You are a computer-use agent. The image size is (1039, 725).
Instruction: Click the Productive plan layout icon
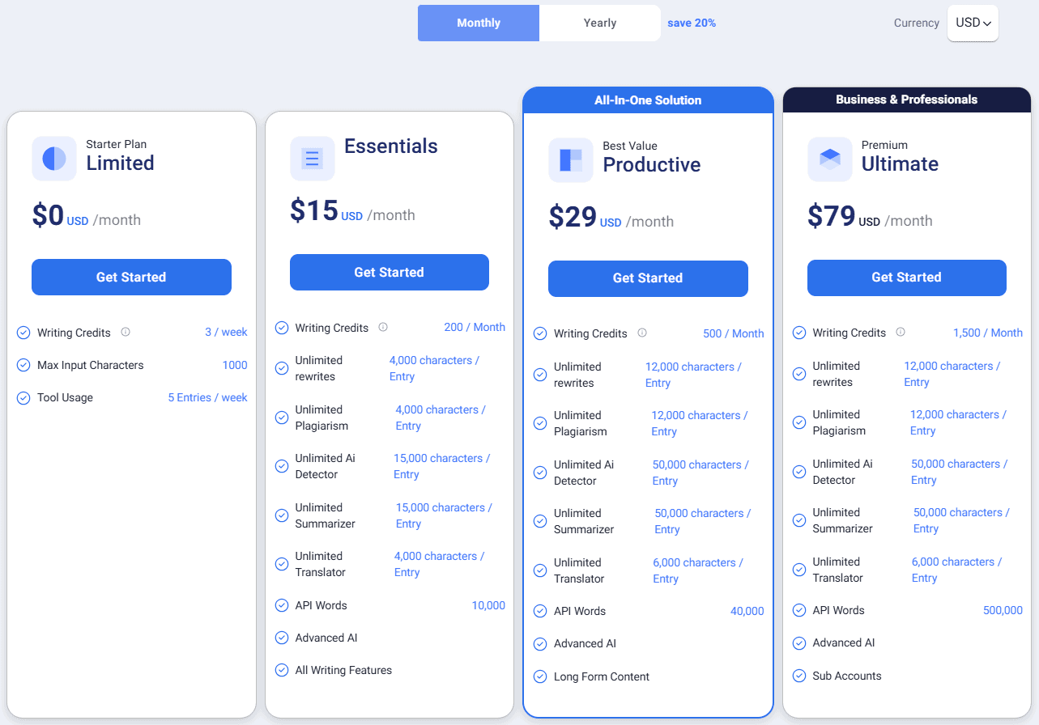(571, 160)
